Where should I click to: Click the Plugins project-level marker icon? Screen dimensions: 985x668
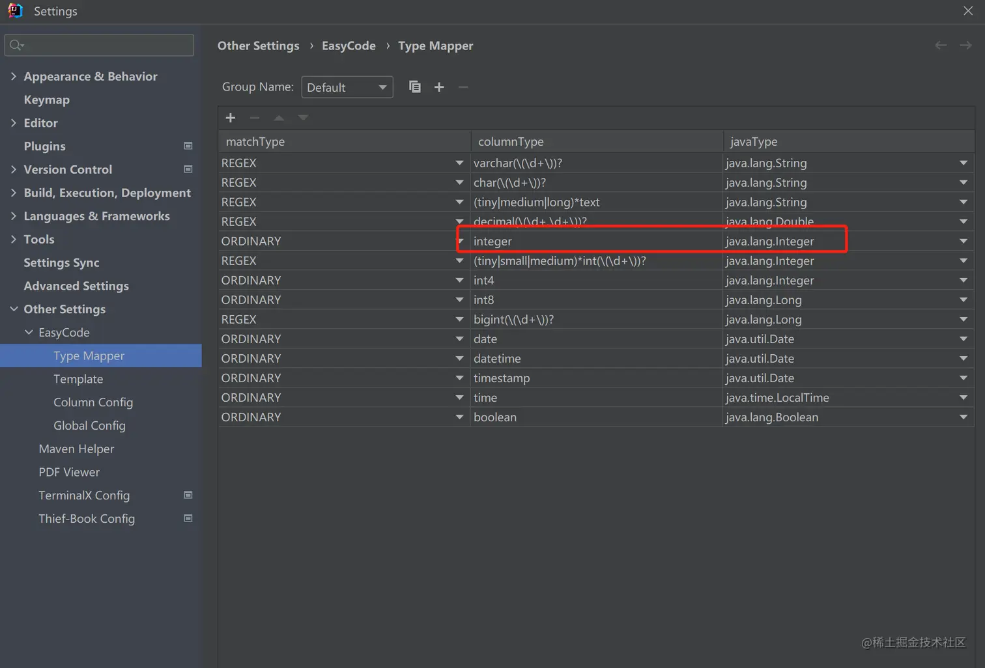click(x=188, y=146)
